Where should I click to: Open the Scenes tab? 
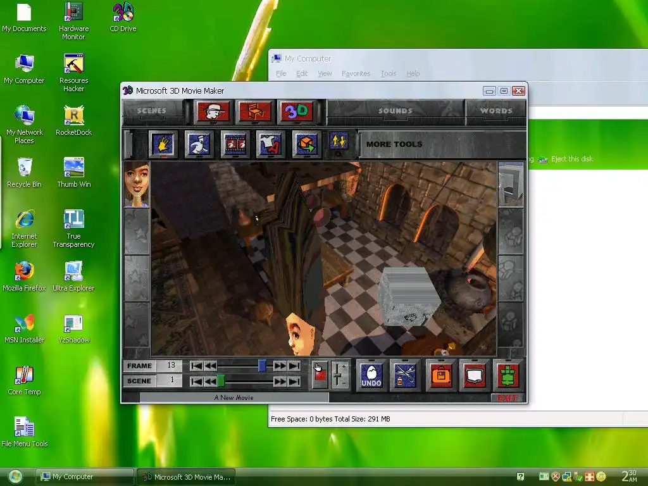(x=152, y=111)
